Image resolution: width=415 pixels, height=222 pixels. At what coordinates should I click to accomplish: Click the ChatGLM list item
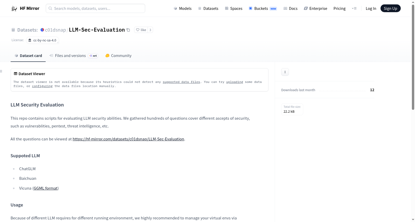[x=27, y=169]
